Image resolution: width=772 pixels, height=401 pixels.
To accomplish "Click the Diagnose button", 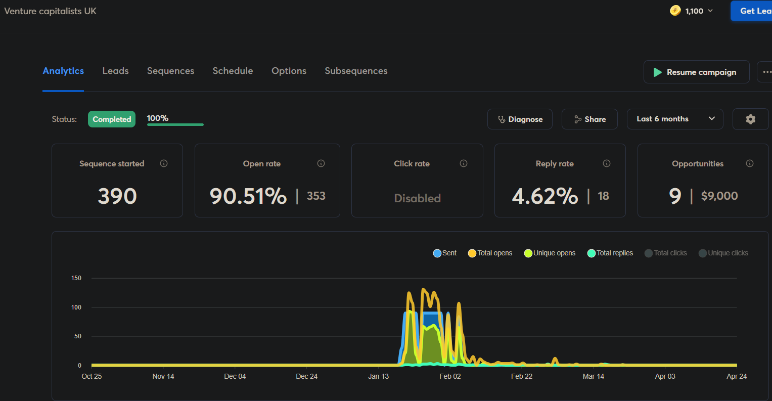I will point(520,119).
